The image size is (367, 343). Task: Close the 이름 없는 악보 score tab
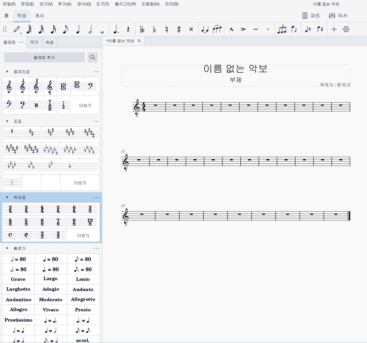tap(139, 41)
